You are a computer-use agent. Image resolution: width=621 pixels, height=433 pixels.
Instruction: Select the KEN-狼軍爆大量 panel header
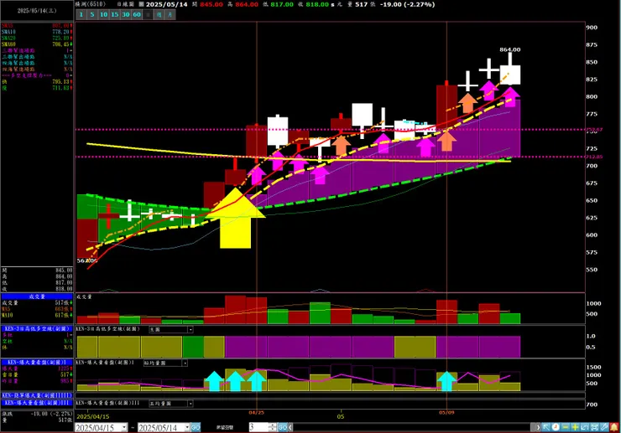coord(37,395)
